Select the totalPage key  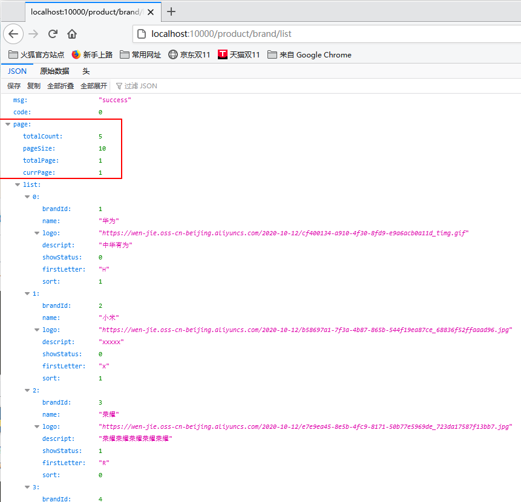click(41, 161)
